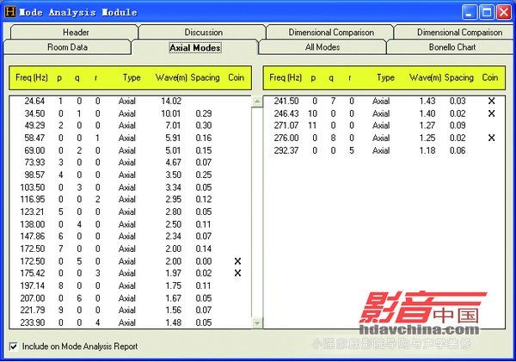This screenshot has height=362, width=516.
Task: Click the application icon in title bar
Action: click(9, 13)
